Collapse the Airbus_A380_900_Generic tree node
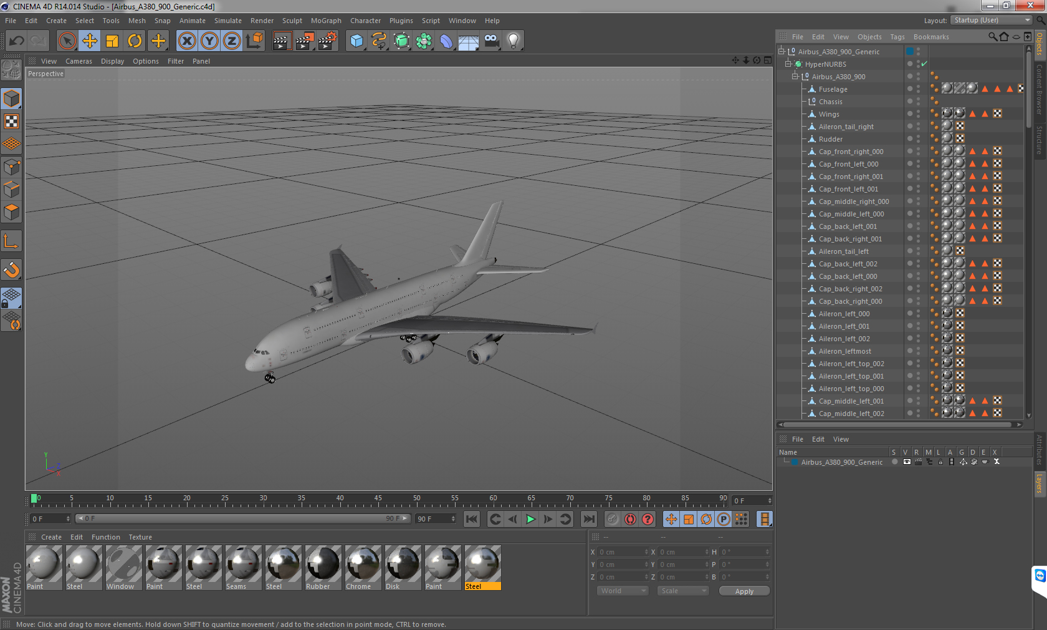 click(782, 51)
